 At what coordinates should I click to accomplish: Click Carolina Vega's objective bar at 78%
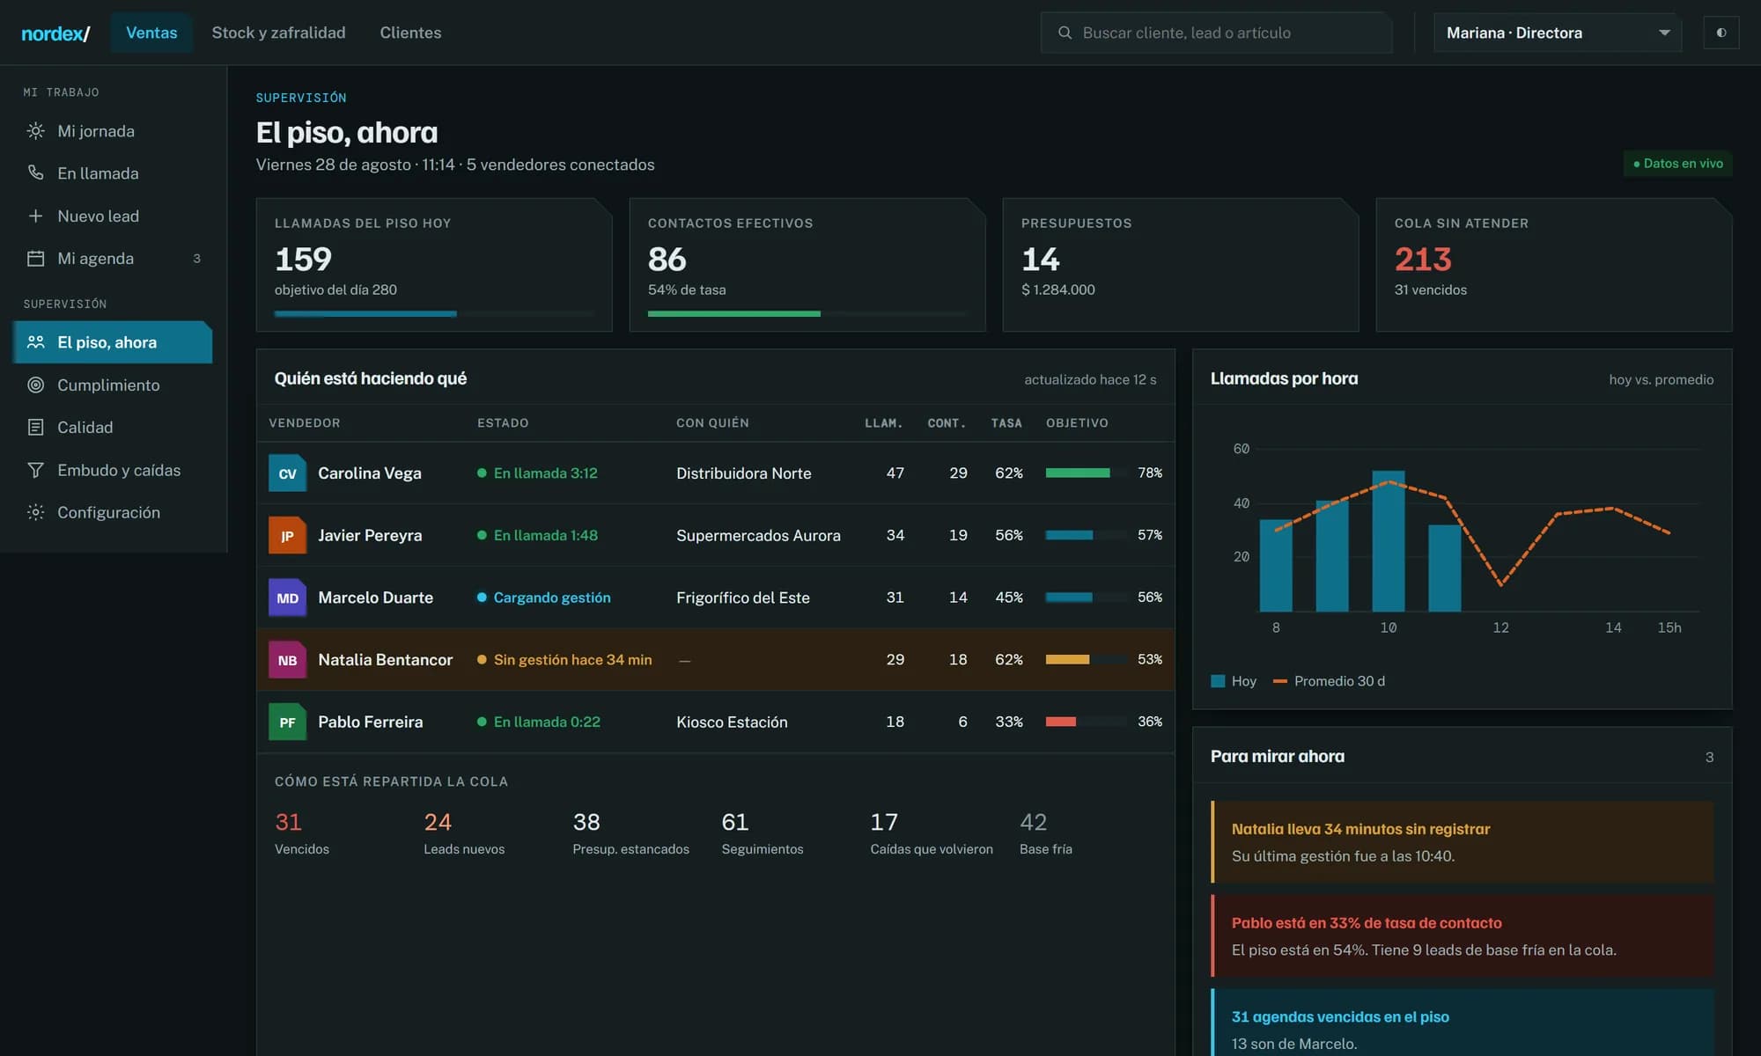click(x=1086, y=473)
